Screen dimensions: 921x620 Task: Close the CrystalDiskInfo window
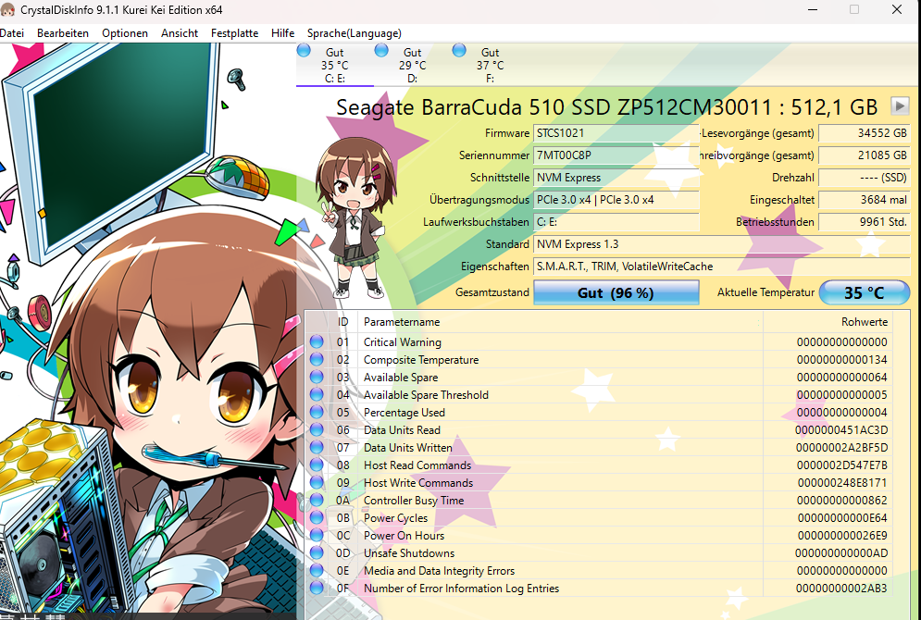click(x=897, y=10)
